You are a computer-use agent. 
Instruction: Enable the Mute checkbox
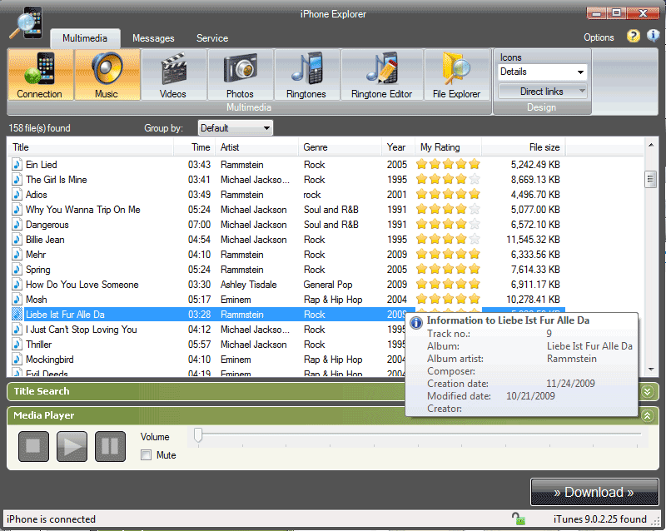coord(147,455)
